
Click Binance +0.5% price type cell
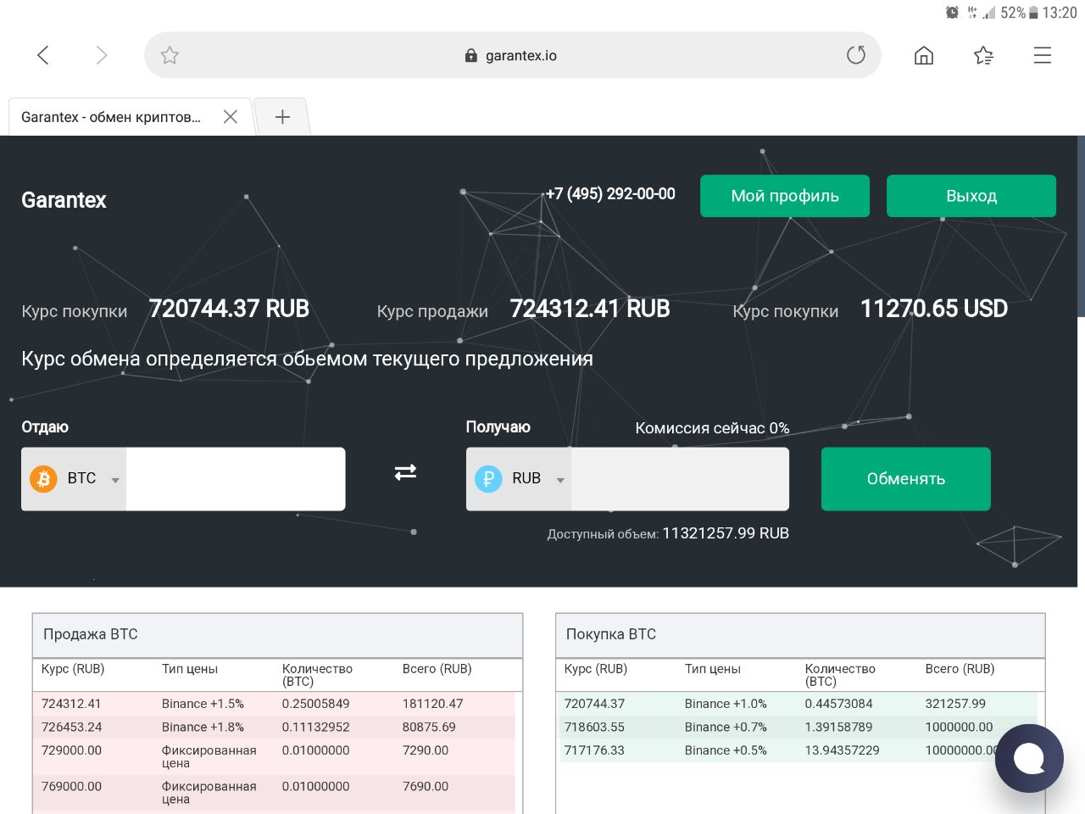[726, 750]
